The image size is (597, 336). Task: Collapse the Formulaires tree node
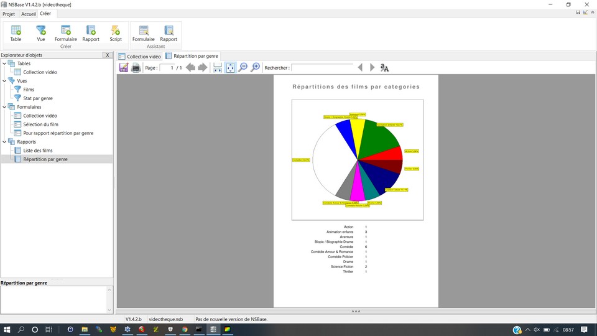pyautogui.click(x=4, y=107)
